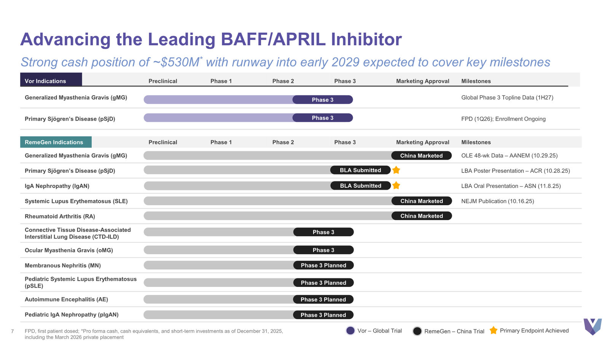Click Pediatric IgA Nephropathy (pIgAN) row label
This screenshot has width=609, height=342.
pos(72,315)
